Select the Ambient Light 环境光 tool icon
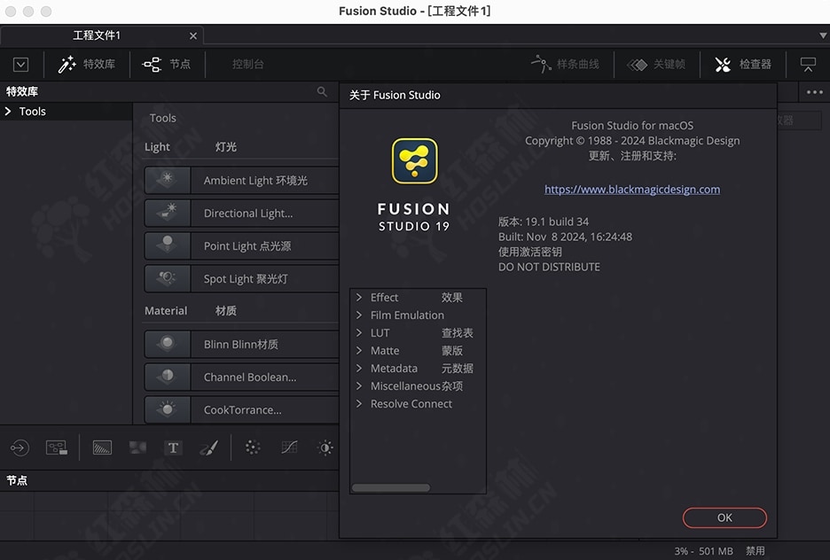Image resolution: width=830 pixels, height=560 pixels. pos(168,180)
